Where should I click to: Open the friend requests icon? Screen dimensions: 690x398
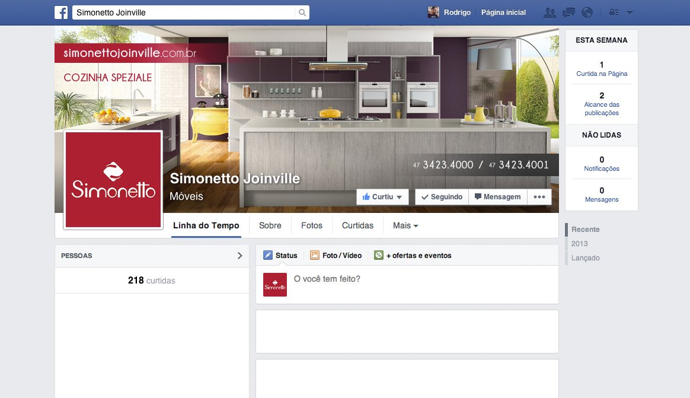(550, 12)
